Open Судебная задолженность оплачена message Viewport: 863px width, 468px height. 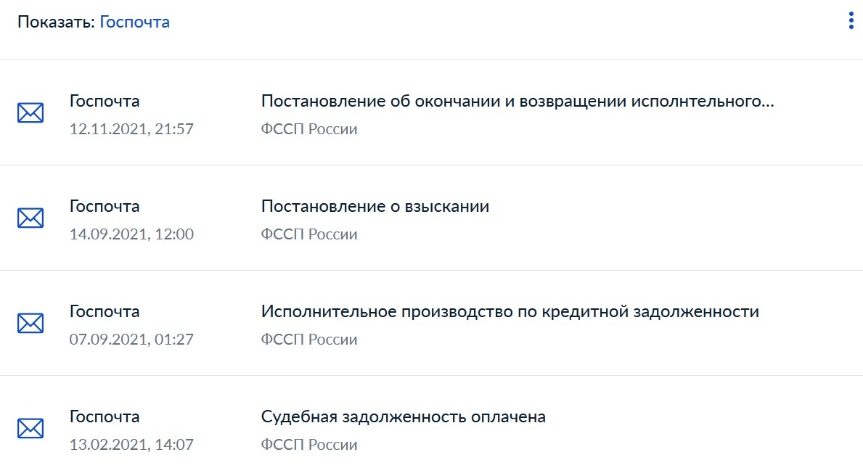coord(403,416)
